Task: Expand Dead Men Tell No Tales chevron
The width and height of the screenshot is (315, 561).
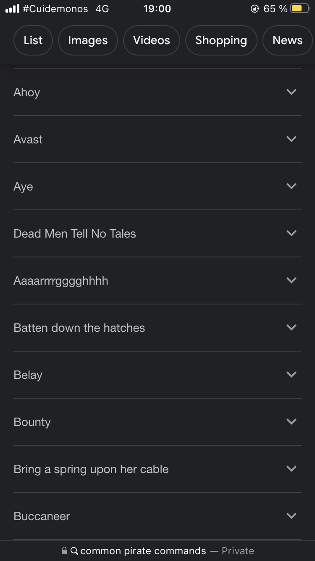Action: (x=291, y=233)
